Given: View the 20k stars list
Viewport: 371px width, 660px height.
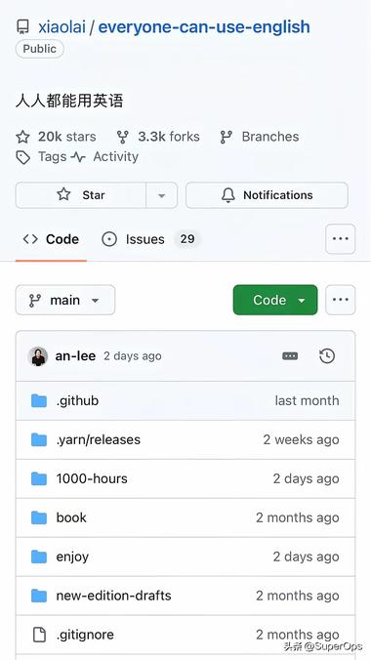Looking at the screenshot, I should click(x=67, y=137).
